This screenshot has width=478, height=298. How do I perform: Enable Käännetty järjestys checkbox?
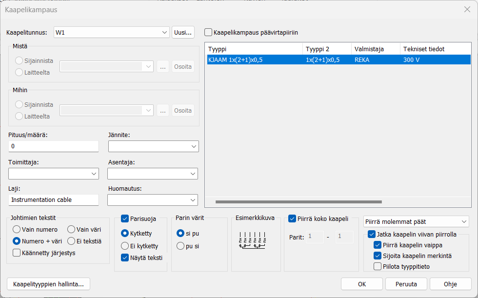click(17, 253)
